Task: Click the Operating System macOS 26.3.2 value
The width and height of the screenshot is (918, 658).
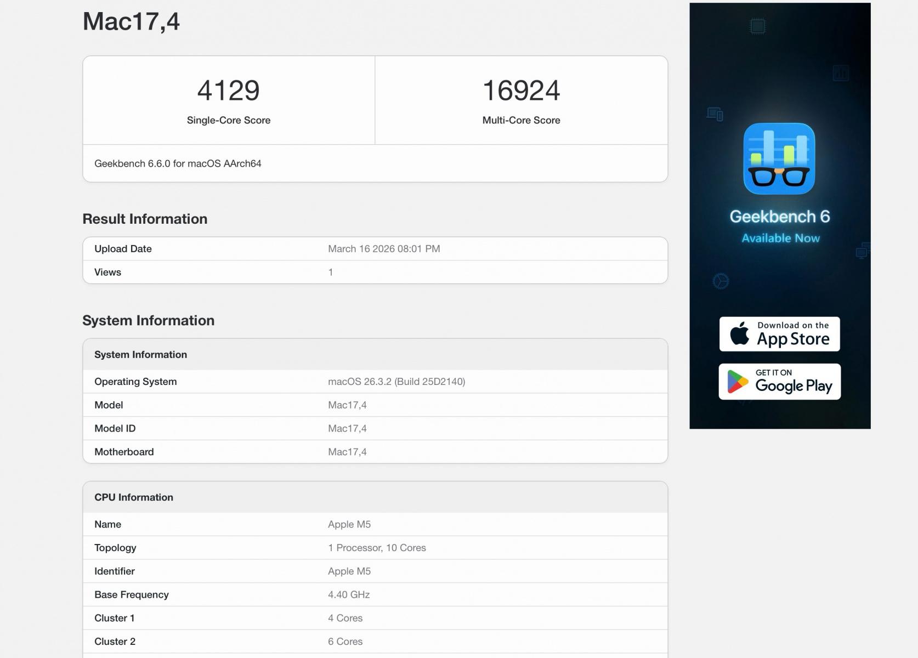Action: point(396,382)
